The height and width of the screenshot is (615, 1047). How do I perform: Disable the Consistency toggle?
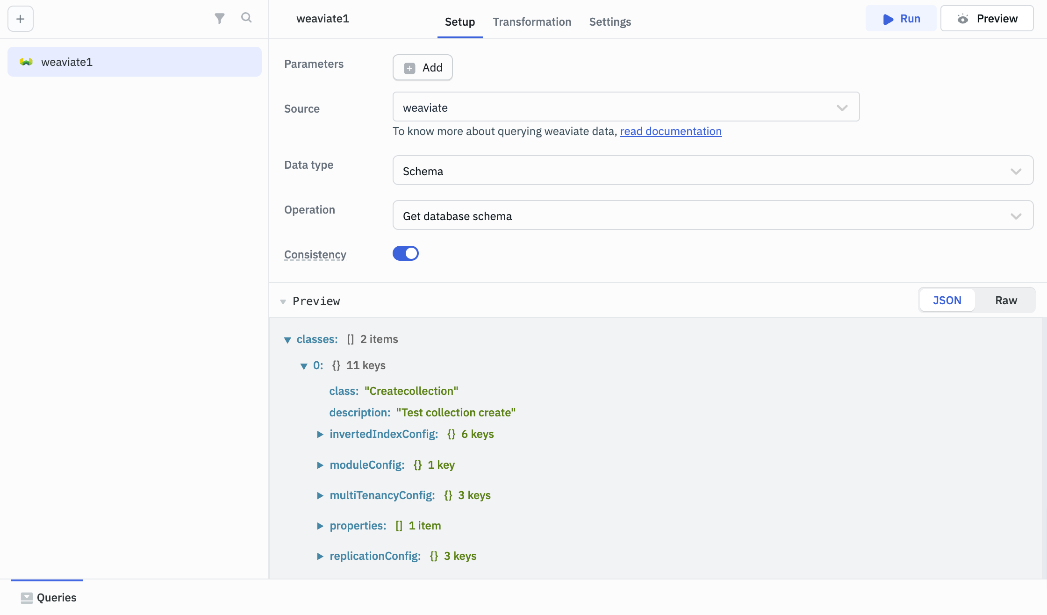pos(405,253)
